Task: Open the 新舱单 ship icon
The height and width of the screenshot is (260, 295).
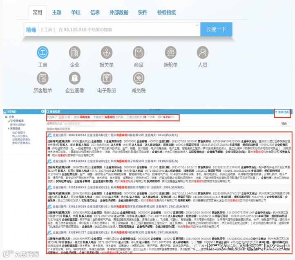Action: click(x=170, y=52)
